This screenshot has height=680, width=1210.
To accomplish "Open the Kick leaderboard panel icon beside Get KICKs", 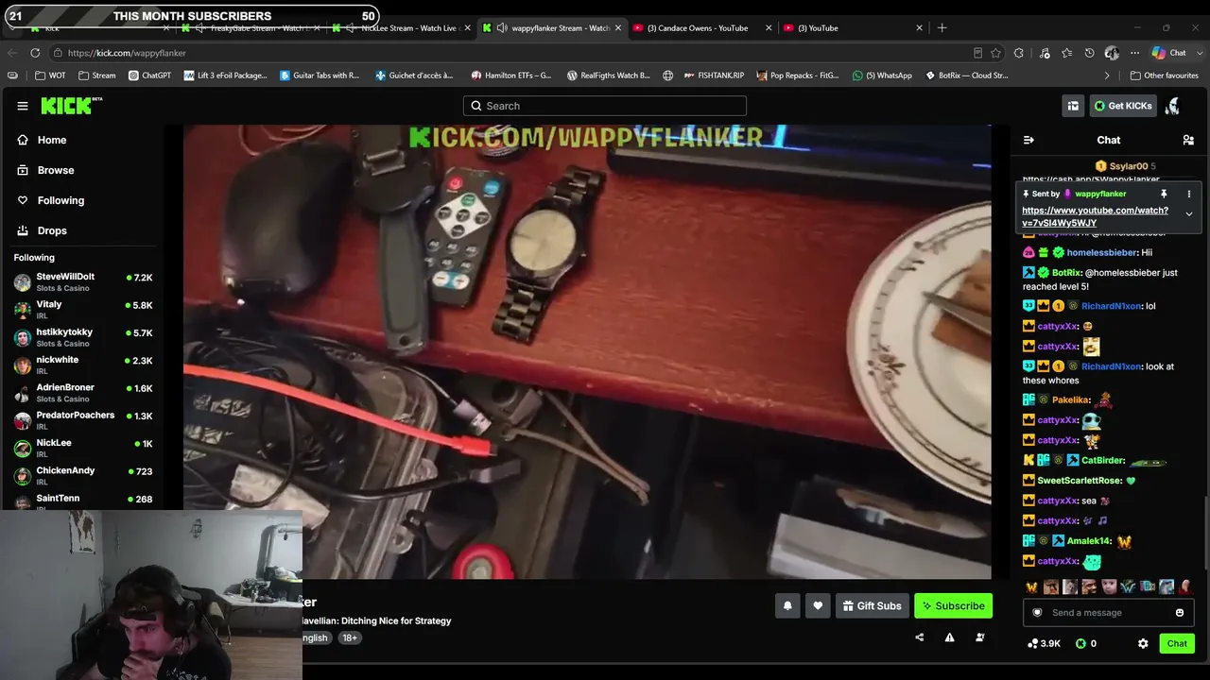I will [1073, 106].
